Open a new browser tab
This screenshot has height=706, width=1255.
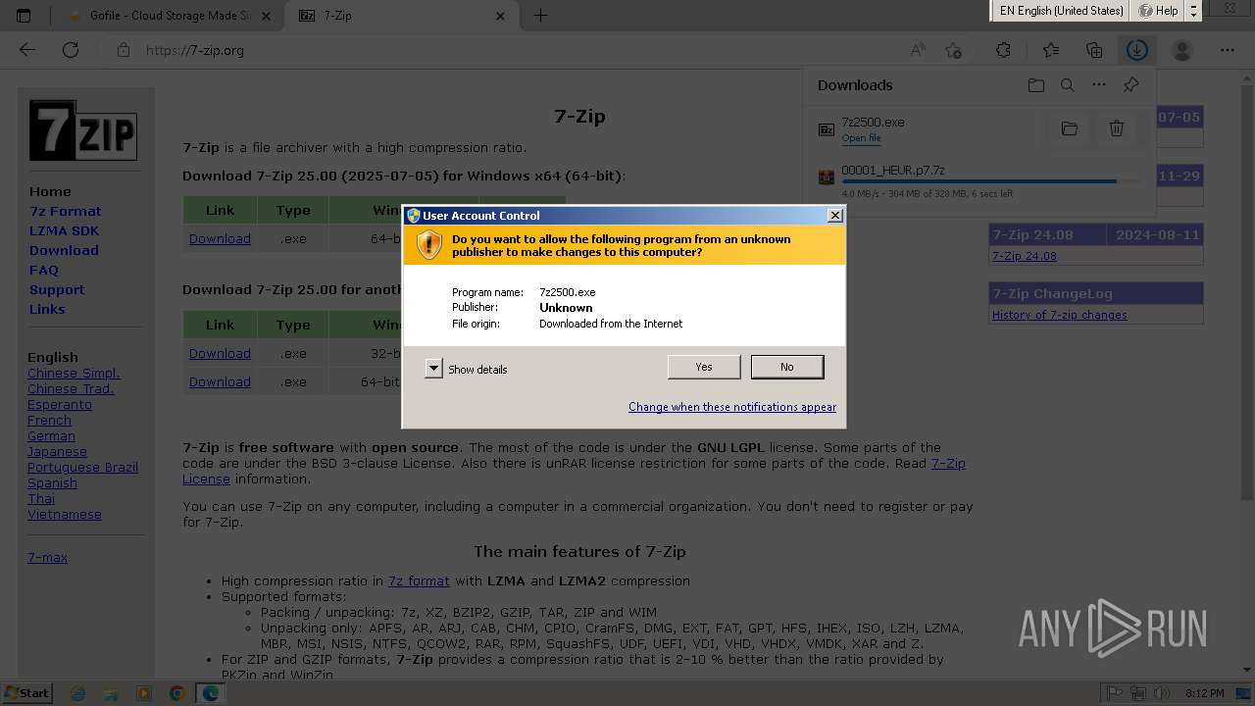point(540,16)
